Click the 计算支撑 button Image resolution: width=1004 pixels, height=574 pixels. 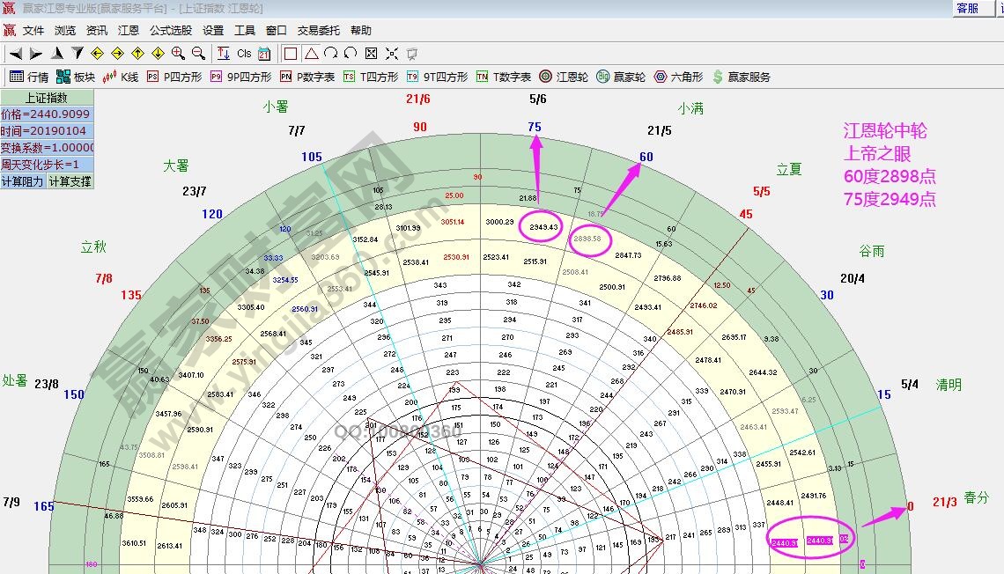click(x=70, y=181)
